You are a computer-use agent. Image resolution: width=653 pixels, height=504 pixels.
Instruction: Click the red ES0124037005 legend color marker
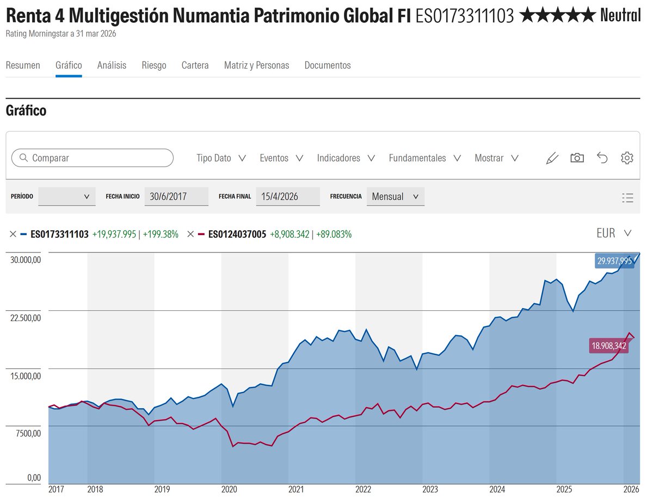(201, 235)
